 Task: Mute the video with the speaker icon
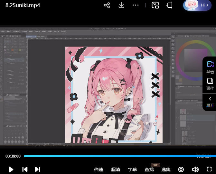pyautogui.click(x=195, y=169)
